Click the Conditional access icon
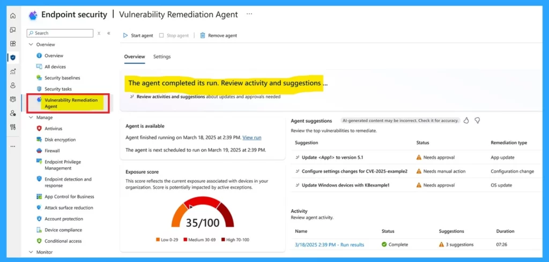549x262 pixels. coord(39,241)
